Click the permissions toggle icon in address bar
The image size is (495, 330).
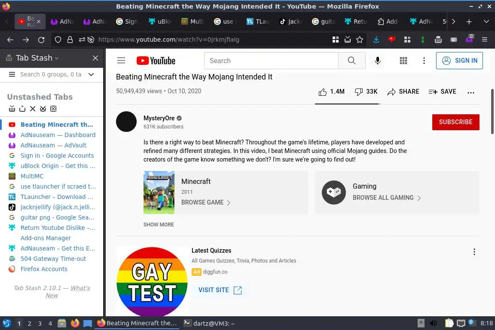click(82, 40)
